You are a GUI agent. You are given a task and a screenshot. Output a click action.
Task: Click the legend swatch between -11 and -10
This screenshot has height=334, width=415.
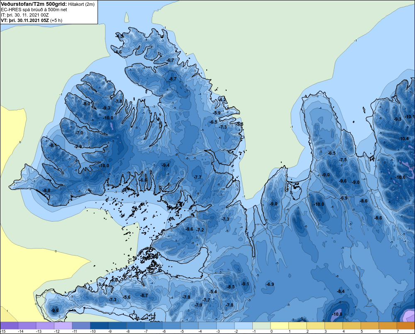81,326
